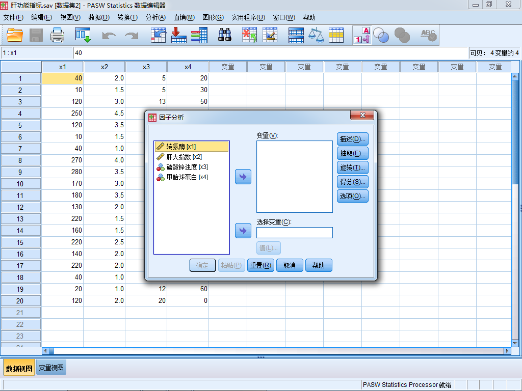Select row header 10
The image size is (522, 391).
coord(20,184)
